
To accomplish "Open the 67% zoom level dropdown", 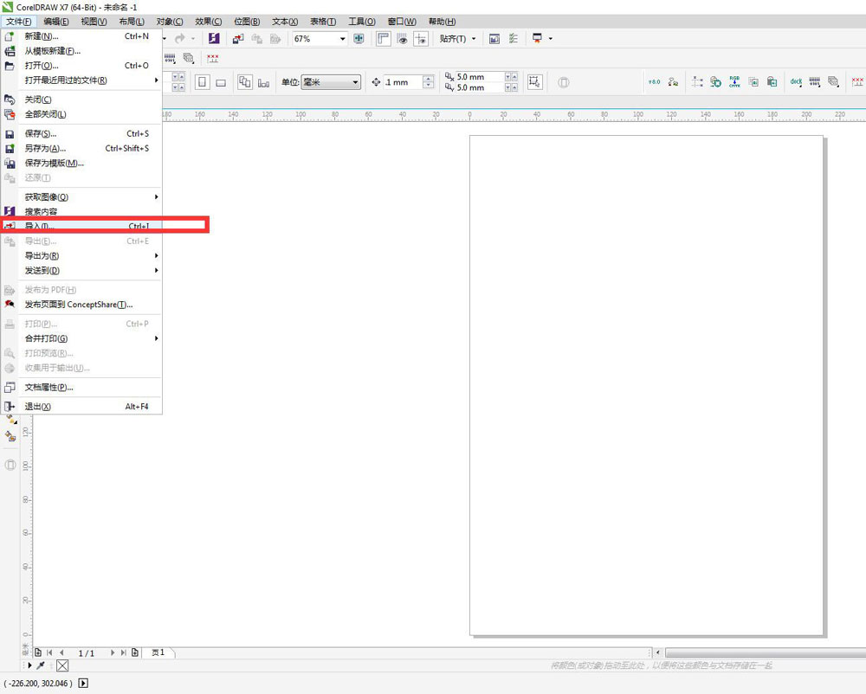I will (x=343, y=39).
